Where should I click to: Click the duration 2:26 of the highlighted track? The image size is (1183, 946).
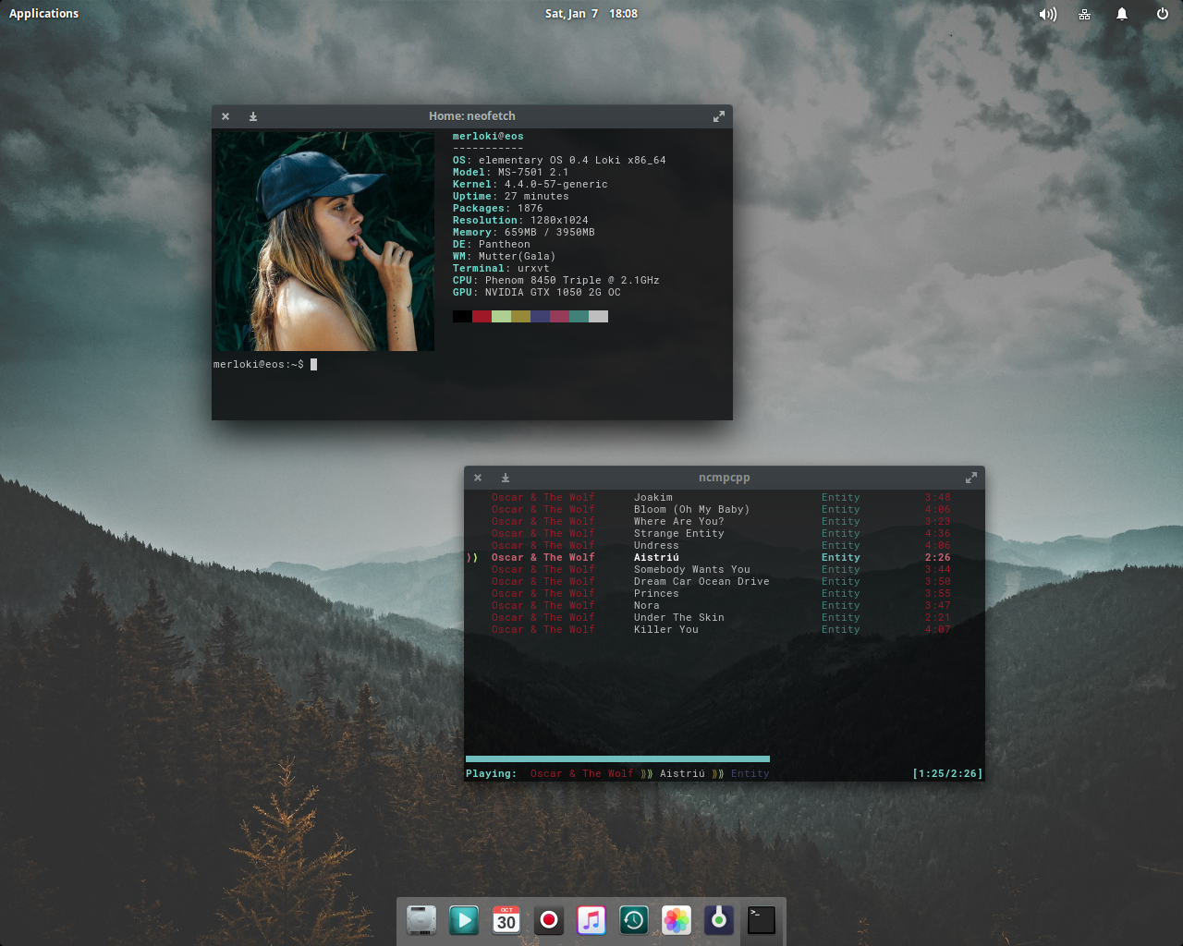938,558
